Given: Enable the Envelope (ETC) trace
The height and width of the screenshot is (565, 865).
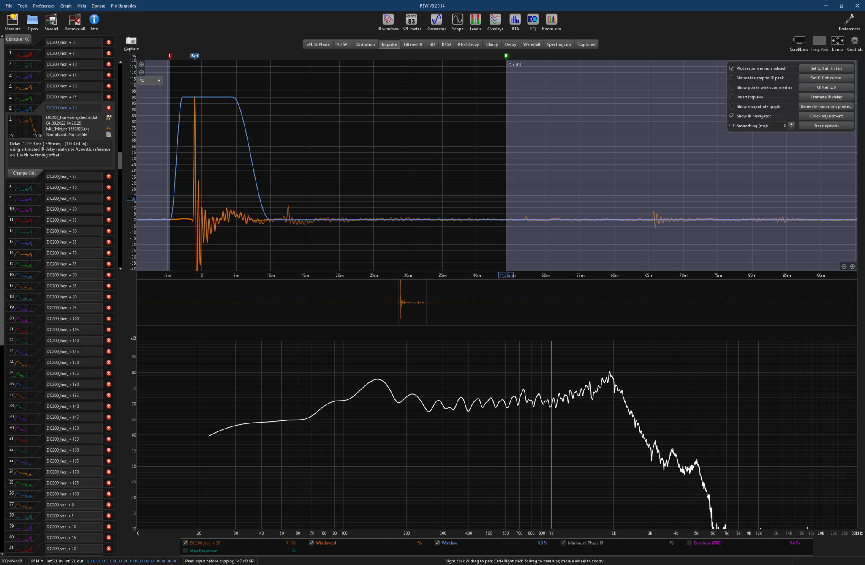Looking at the screenshot, I should click(689, 543).
